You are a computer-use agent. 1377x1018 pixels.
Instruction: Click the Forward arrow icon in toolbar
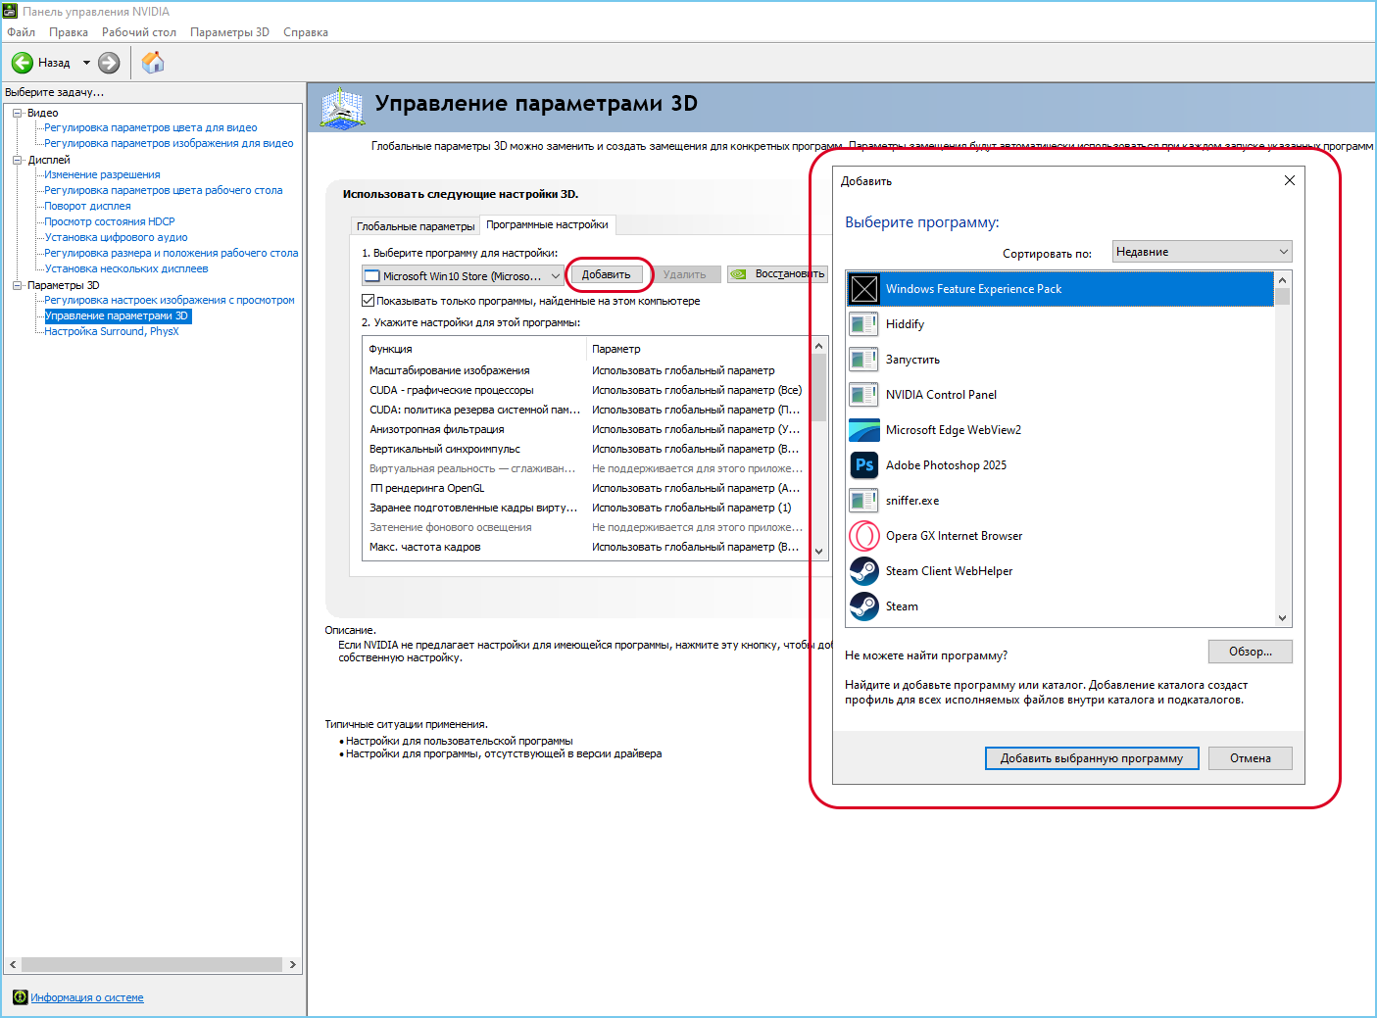109,63
